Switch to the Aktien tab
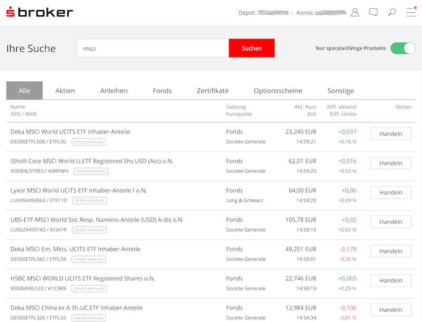 tap(65, 91)
